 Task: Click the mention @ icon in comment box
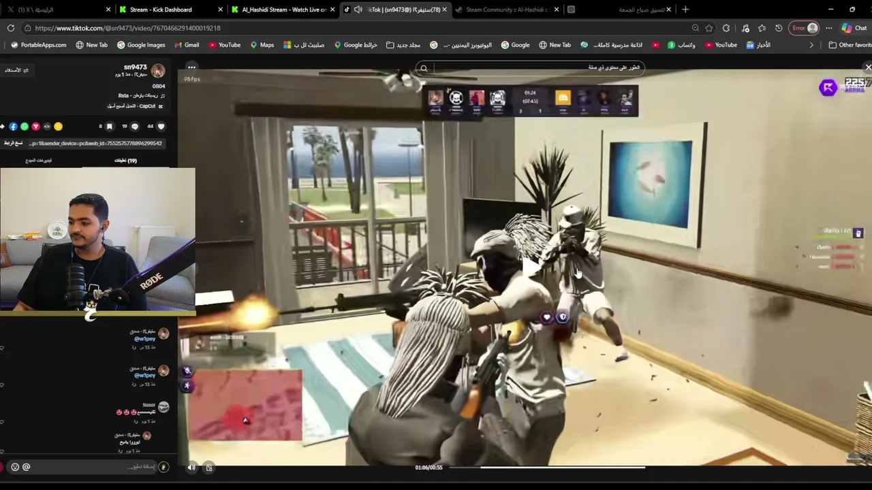tap(26, 467)
